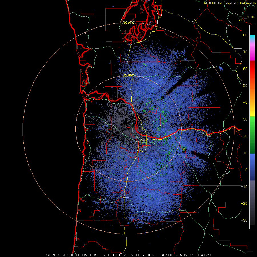Click the cyan segment of the color bar

[x=252, y=37]
